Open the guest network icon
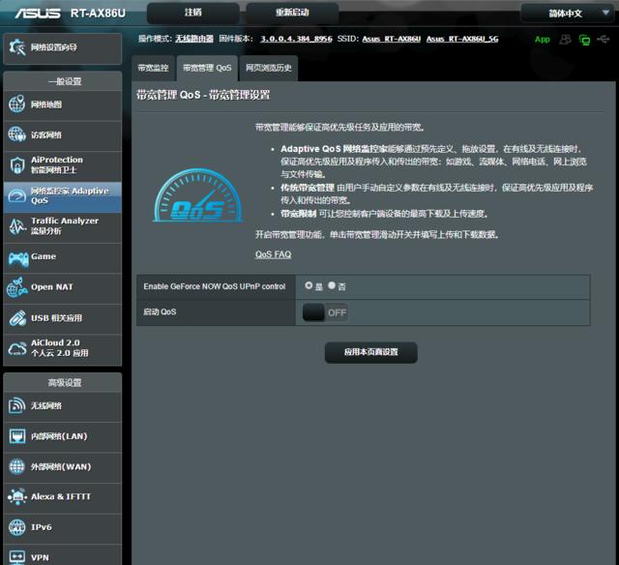The height and width of the screenshot is (565, 619). click(x=17, y=134)
